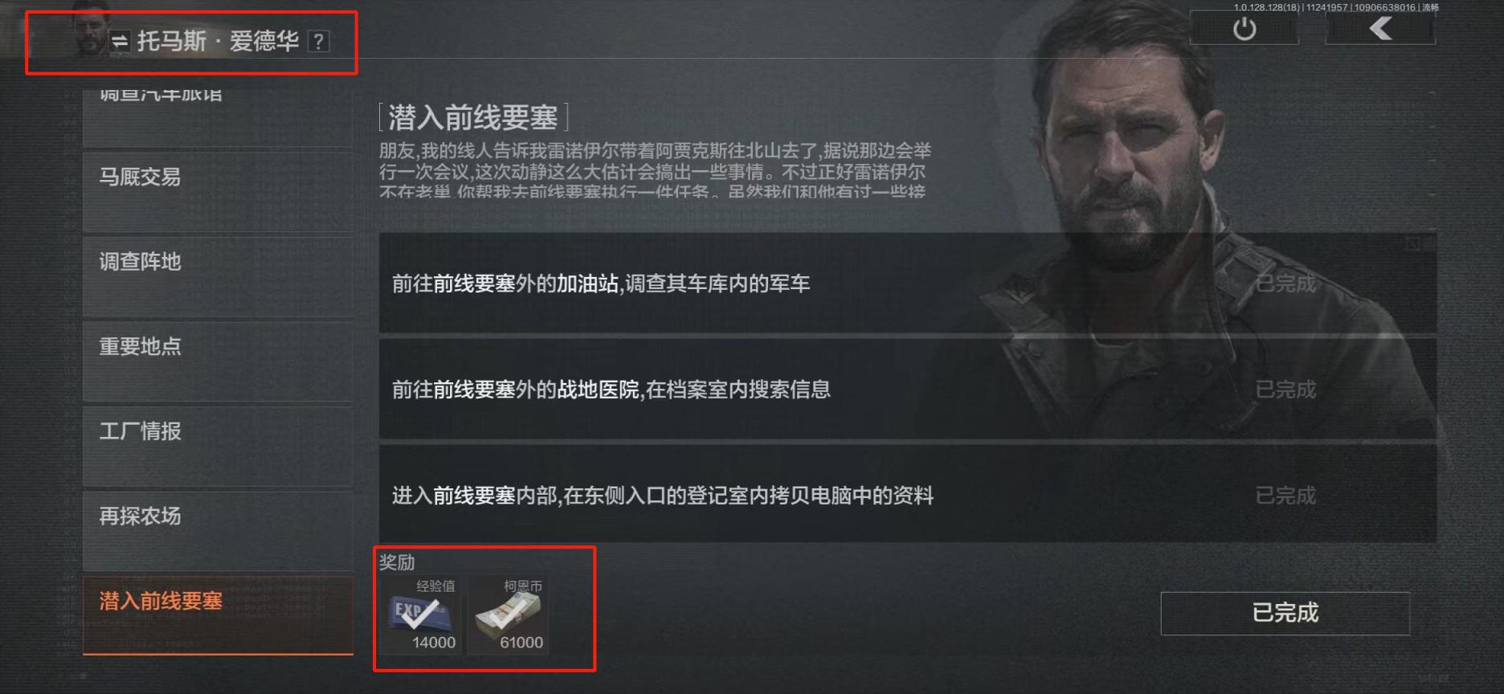
Task: Click the small corner icon on first objective
Action: point(1414,243)
